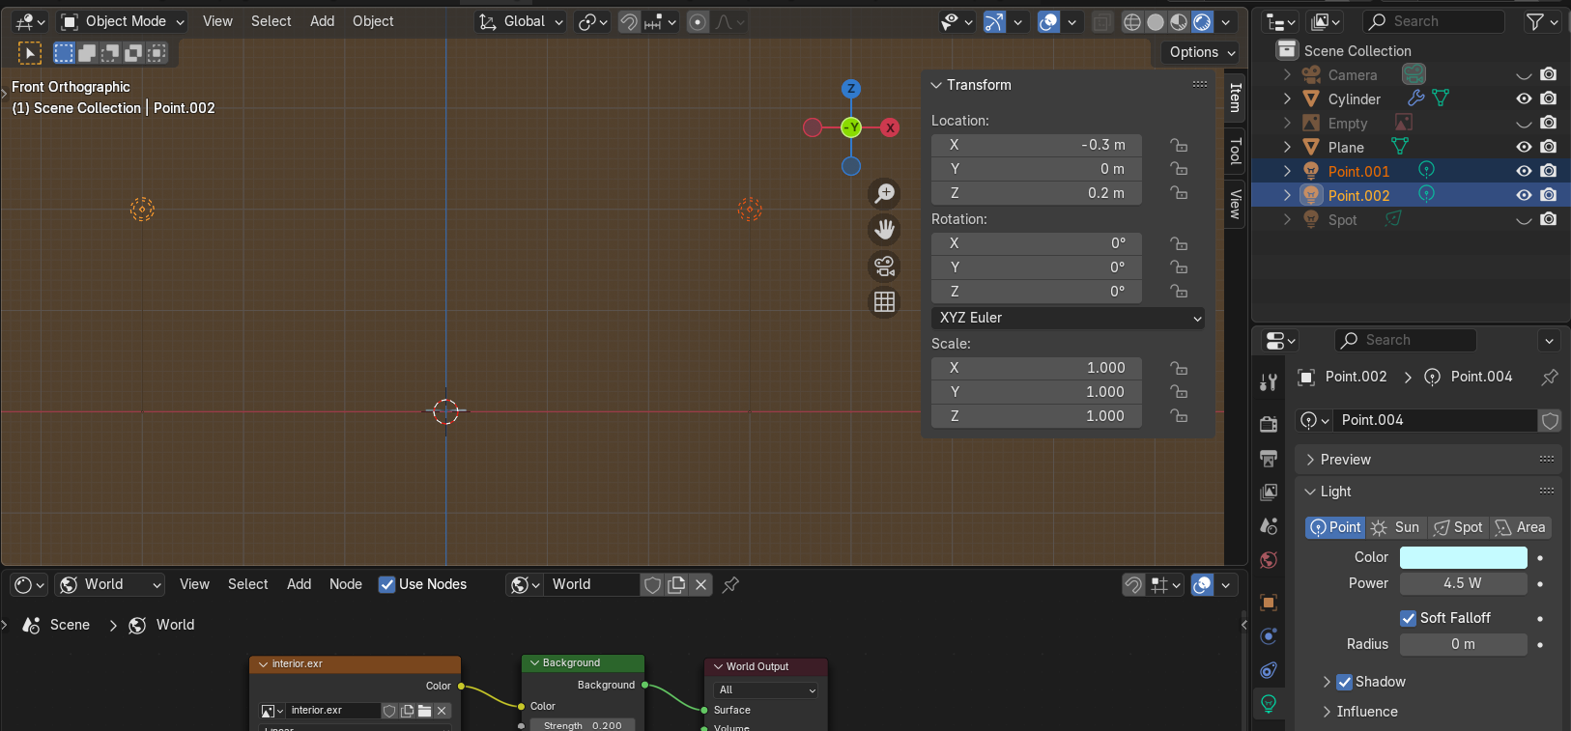Expand the Influence section
Image resolution: width=1571 pixels, height=731 pixels.
click(1366, 712)
